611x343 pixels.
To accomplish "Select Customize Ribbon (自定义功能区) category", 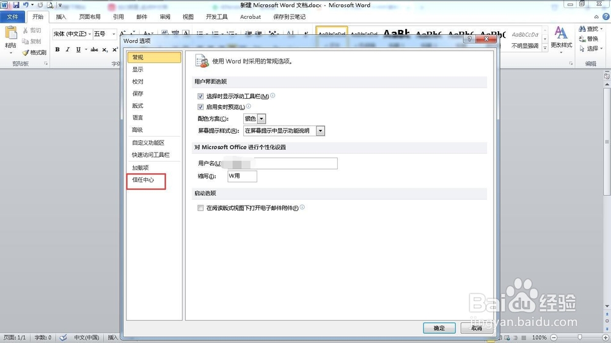I will (155, 142).
